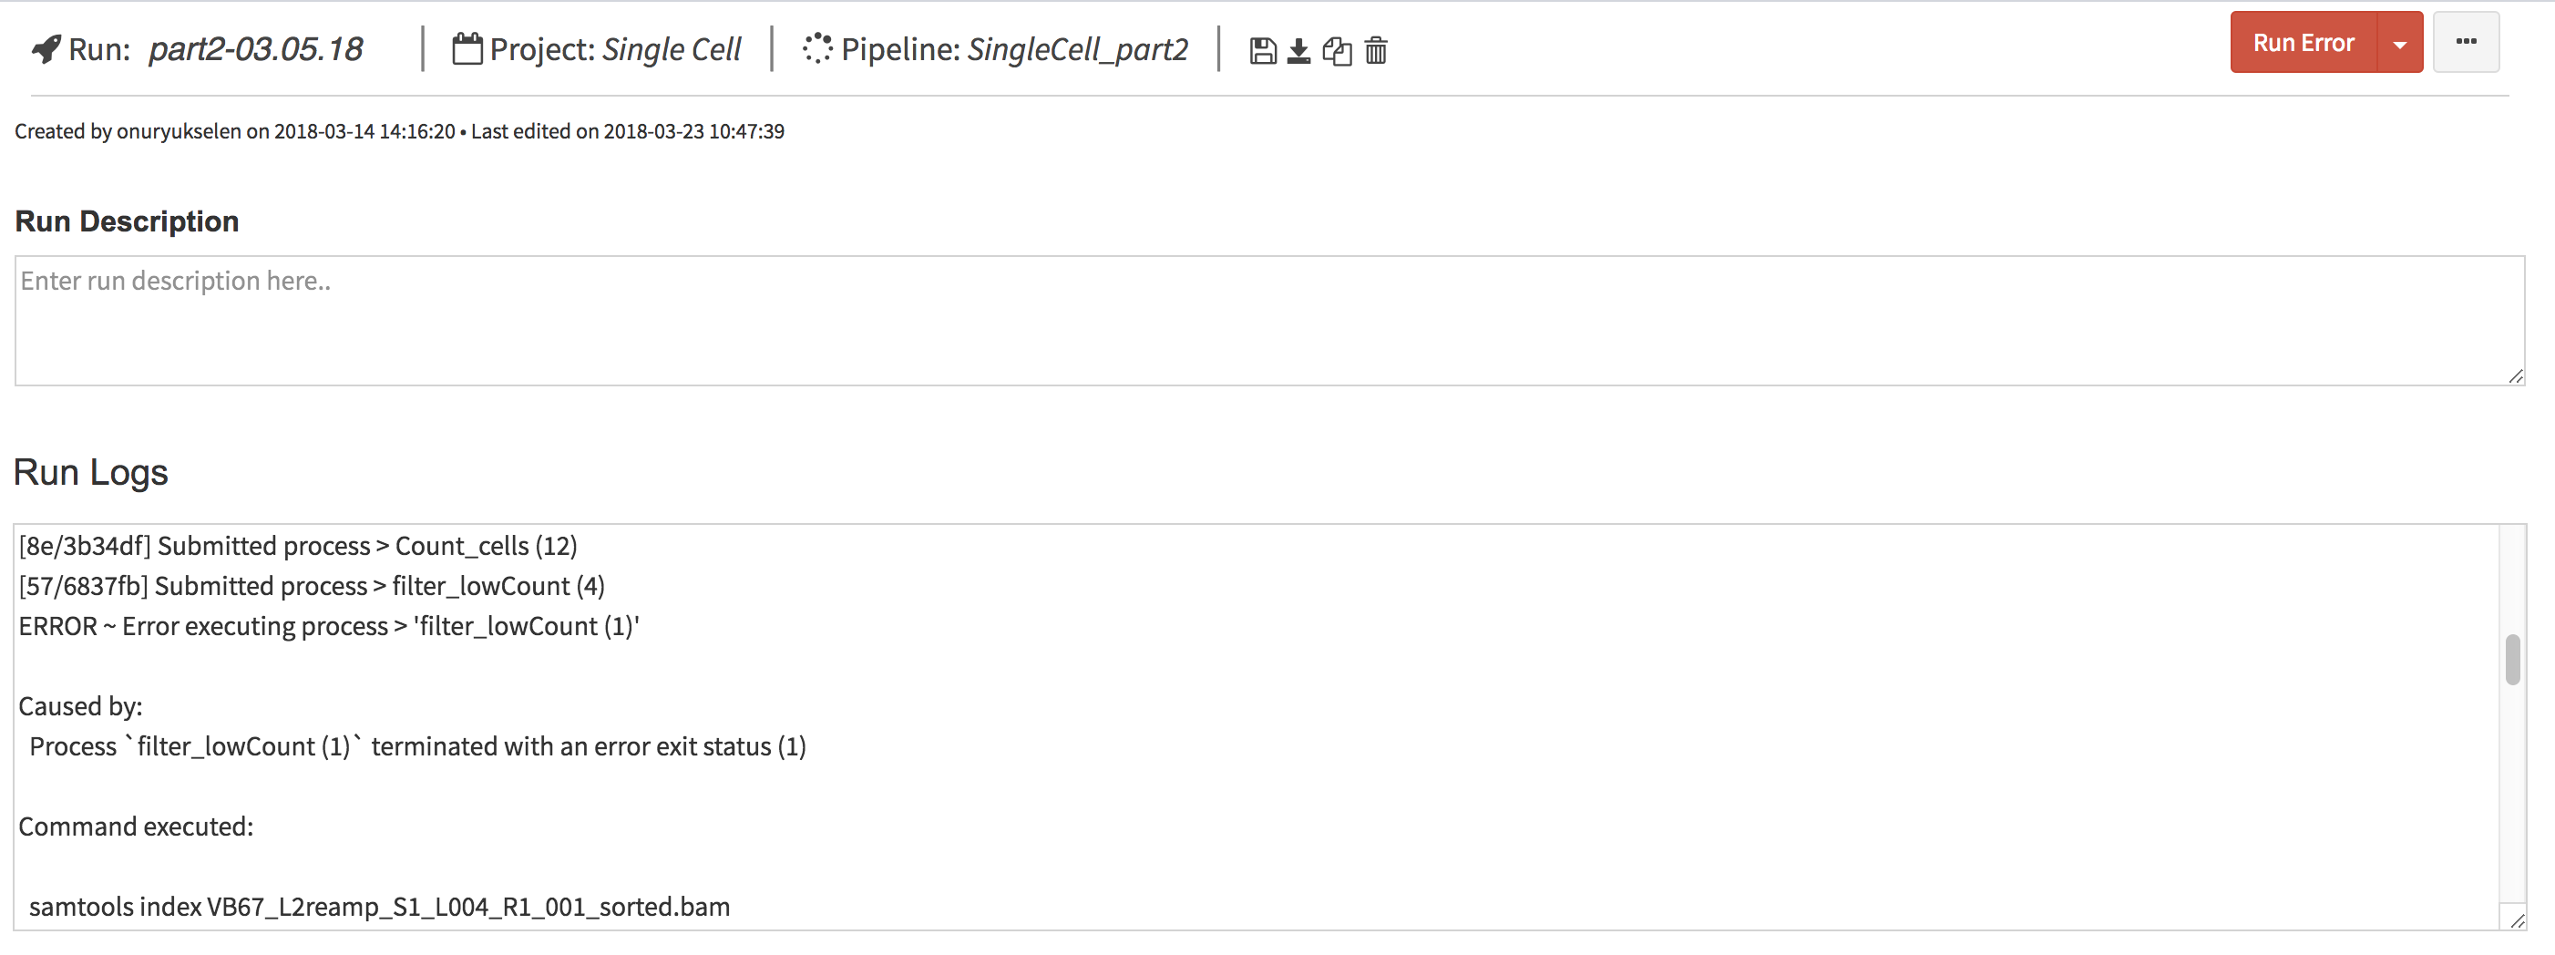The image size is (2555, 955).
Task: Click the save run floppy-disk icon
Action: click(1263, 51)
